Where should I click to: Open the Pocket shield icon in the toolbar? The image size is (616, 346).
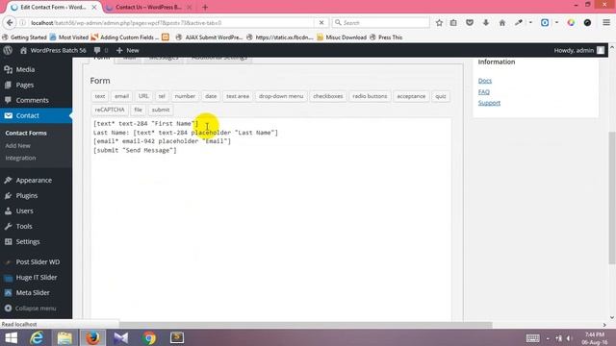coord(470,23)
